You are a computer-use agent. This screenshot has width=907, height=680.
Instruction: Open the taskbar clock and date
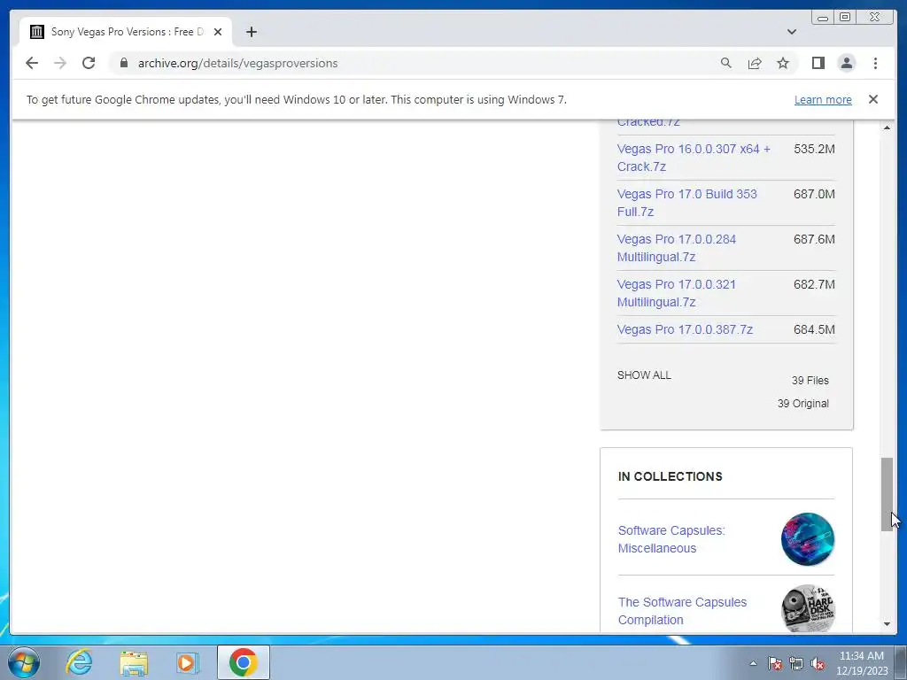point(861,663)
